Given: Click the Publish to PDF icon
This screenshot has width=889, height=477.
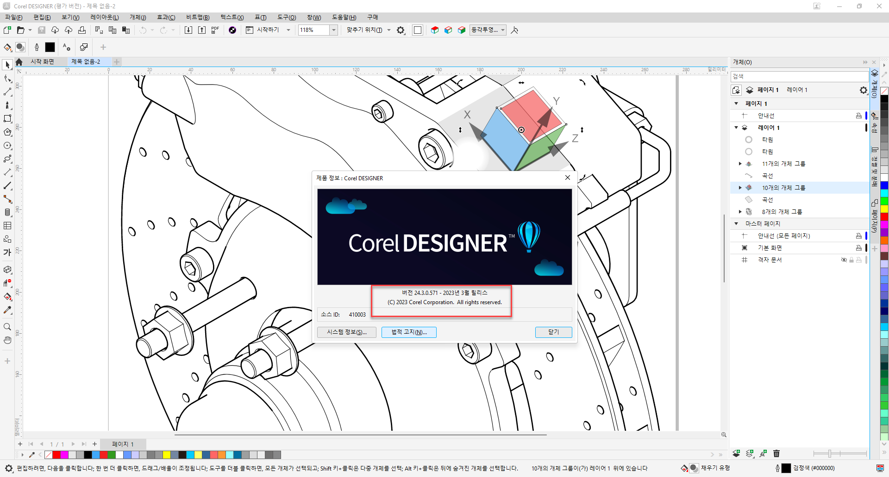Looking at the screenshot, I should coord(215,30).
